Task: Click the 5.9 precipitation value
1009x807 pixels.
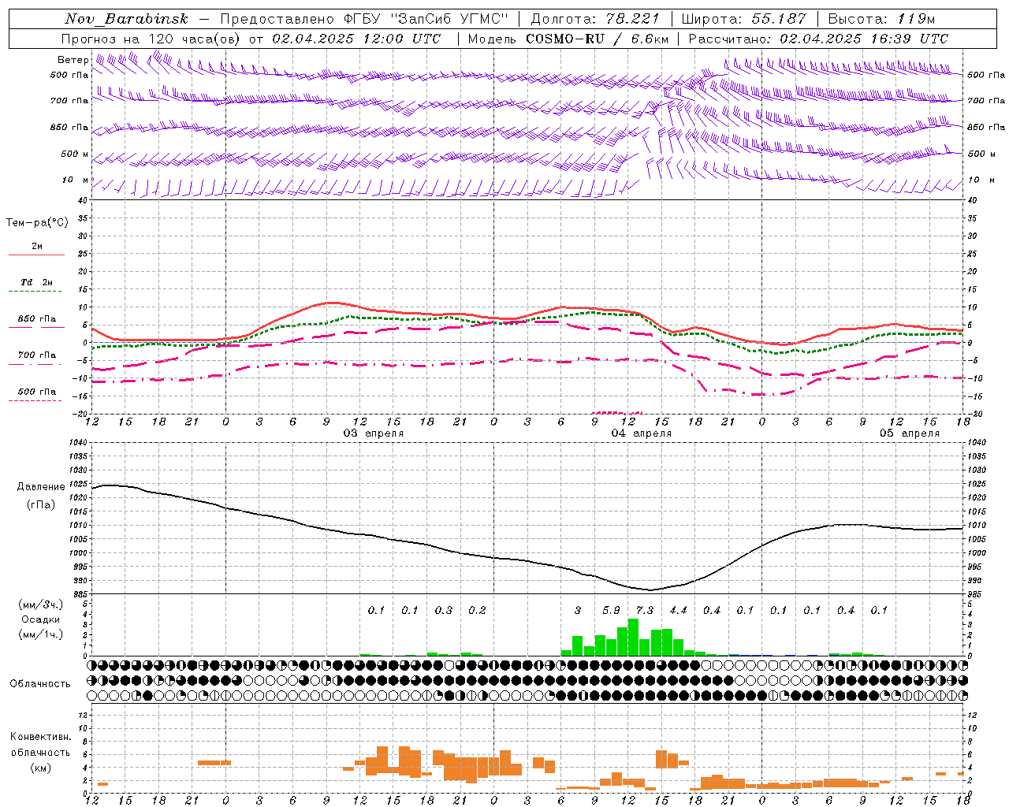Action: coord(611,611)
